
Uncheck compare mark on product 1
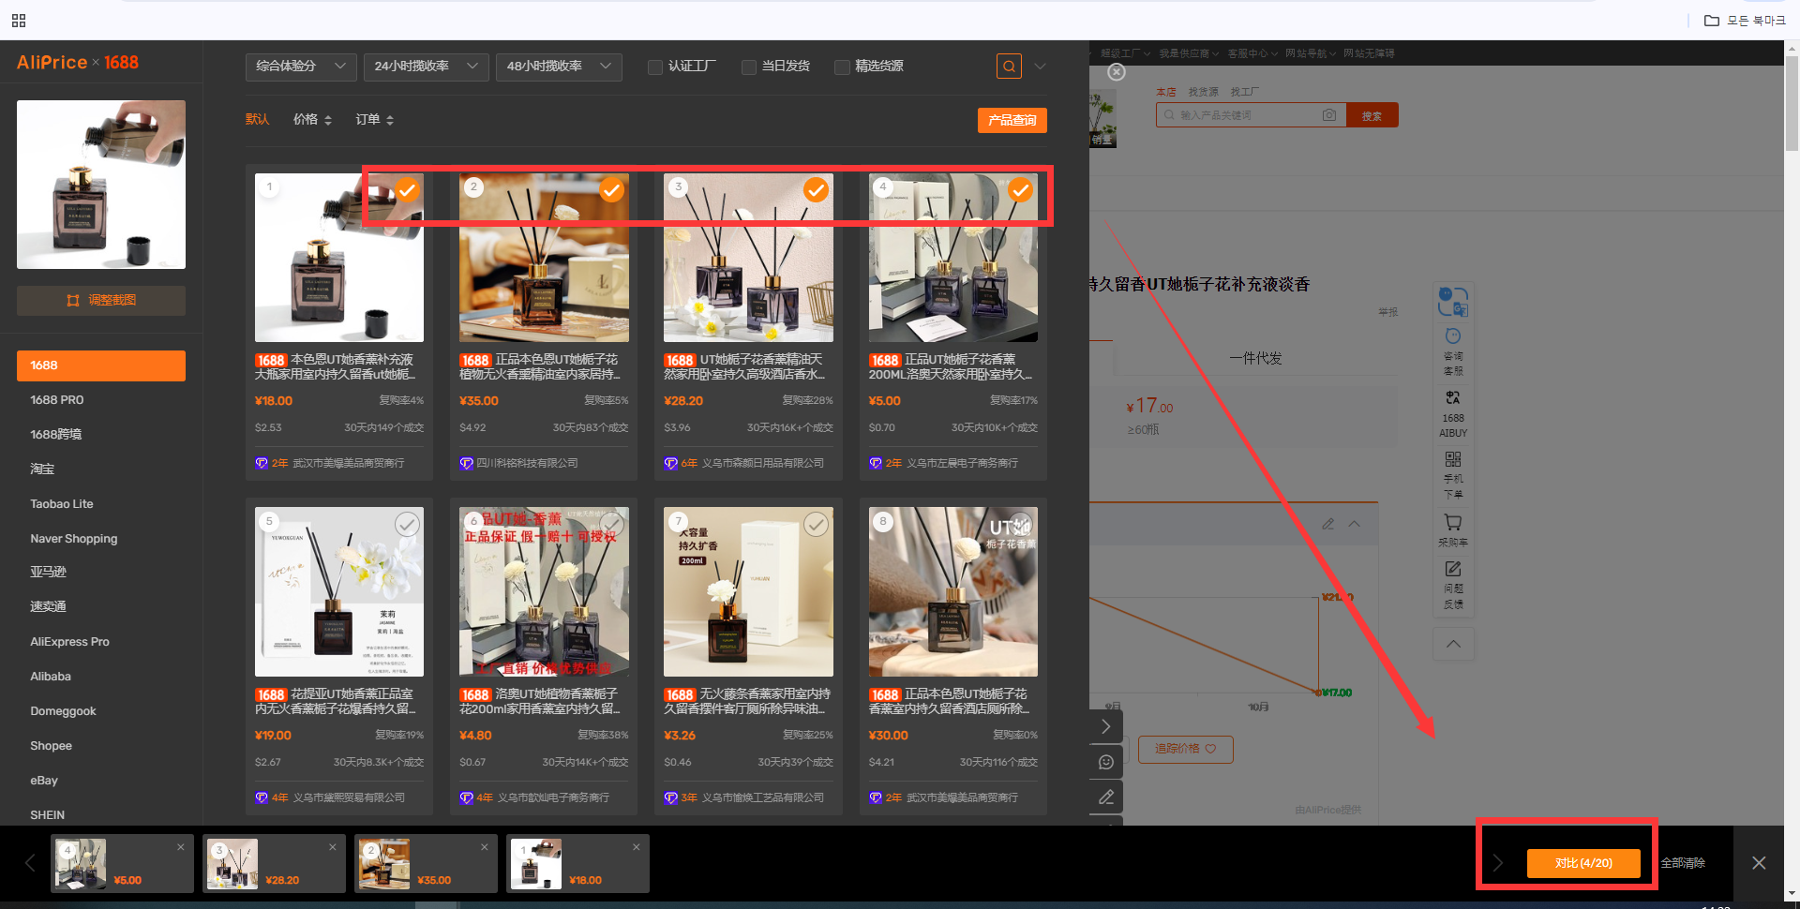(407, 190)
